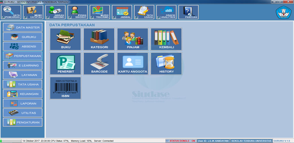294x143 pixels.
Task: Open Memo Catatan from the toolbar
Action: [x=33, y=12]
